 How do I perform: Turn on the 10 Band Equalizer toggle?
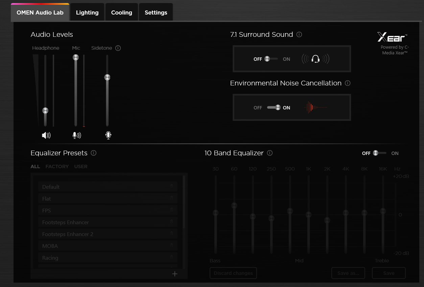[380, 153]
